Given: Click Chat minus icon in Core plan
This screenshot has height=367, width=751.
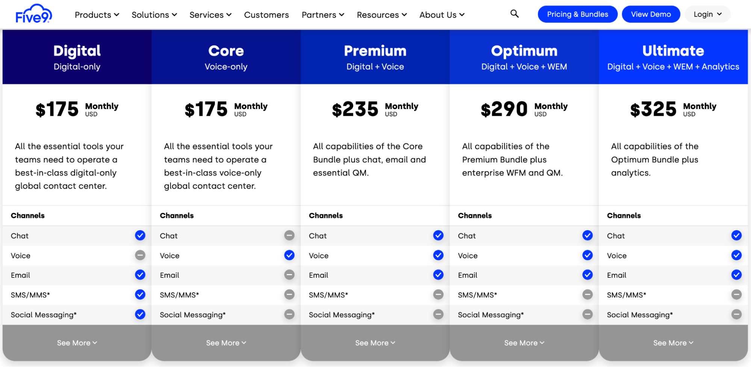Looking at the screenshot, I should point(289,235).
